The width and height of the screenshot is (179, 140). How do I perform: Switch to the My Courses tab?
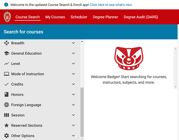click(55, 17)
